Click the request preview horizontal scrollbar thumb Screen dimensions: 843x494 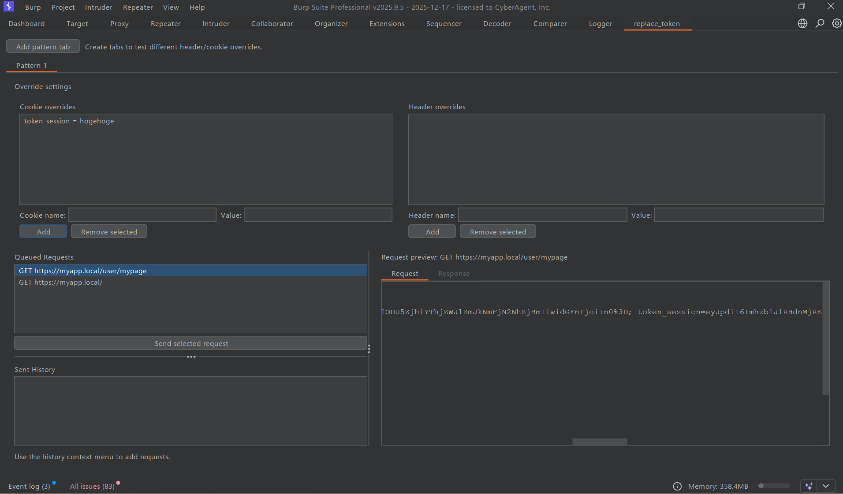coord(600,442)
